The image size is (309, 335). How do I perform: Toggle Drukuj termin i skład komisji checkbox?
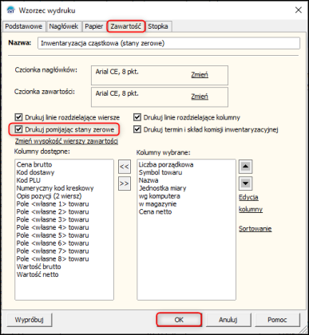pos(137,129)
